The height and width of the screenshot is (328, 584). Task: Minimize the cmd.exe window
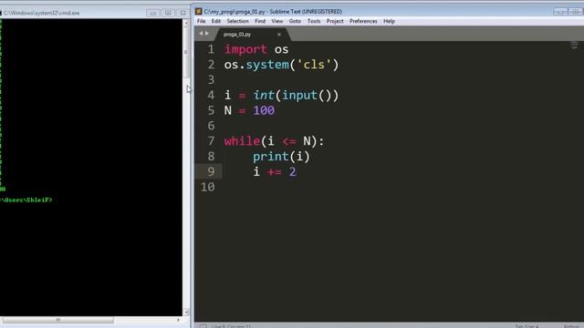tap(152, 13)
